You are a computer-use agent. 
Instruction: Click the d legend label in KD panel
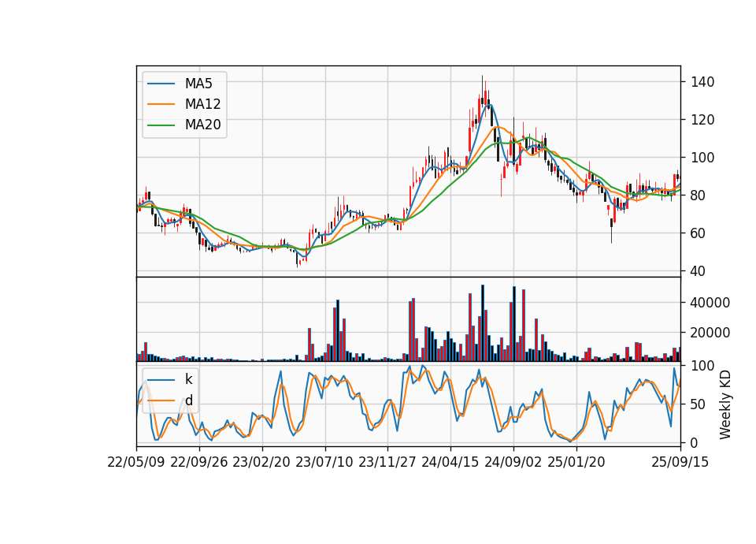pos(189,401)
